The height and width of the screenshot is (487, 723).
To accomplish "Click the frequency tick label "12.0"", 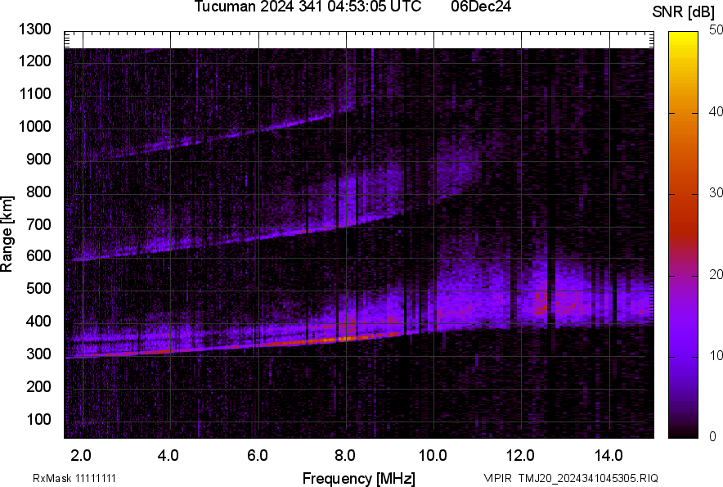I will 520,455.
